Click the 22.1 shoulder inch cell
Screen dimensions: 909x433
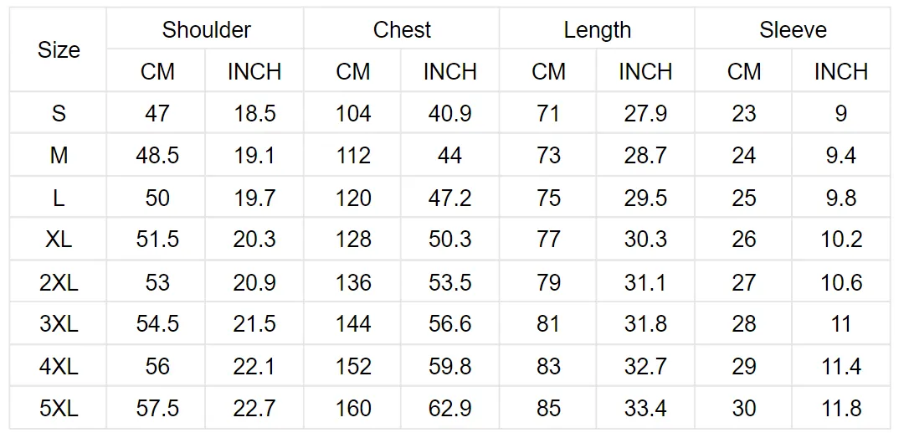254,366
